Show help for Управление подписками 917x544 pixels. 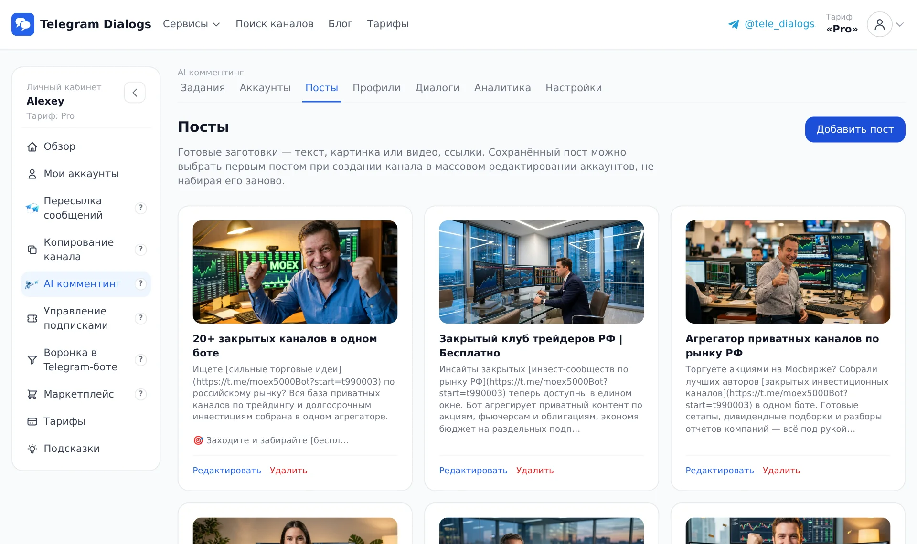coord(140,318)
